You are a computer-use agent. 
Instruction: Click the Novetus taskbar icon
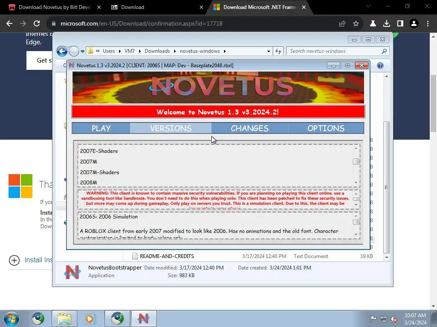[143, 318]
